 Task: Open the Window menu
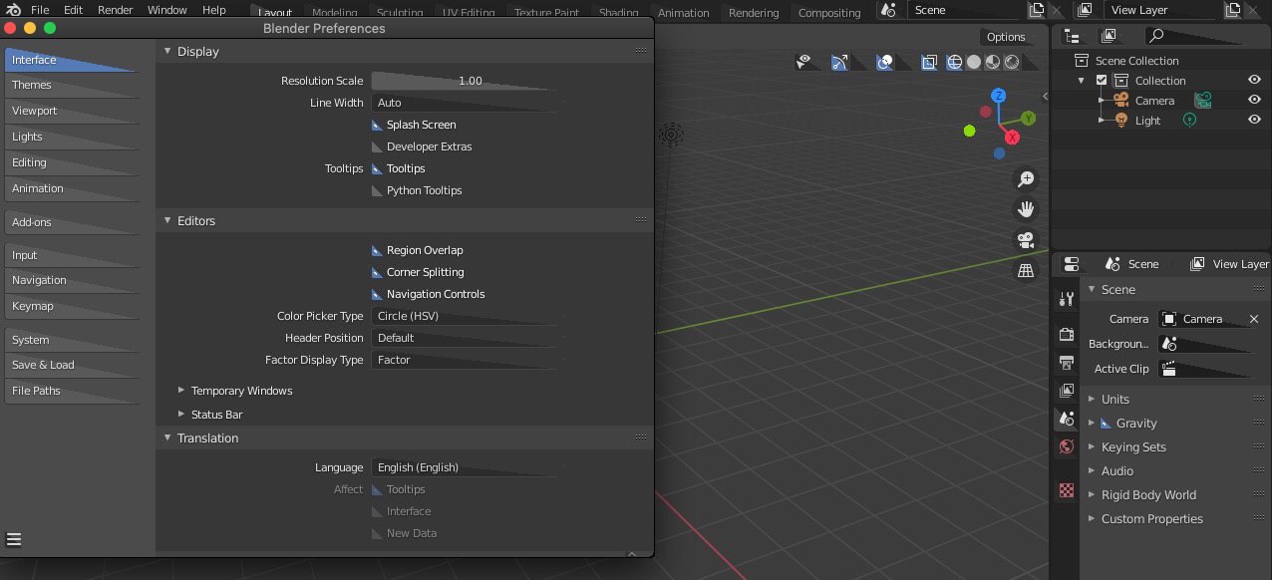(166, 10)
